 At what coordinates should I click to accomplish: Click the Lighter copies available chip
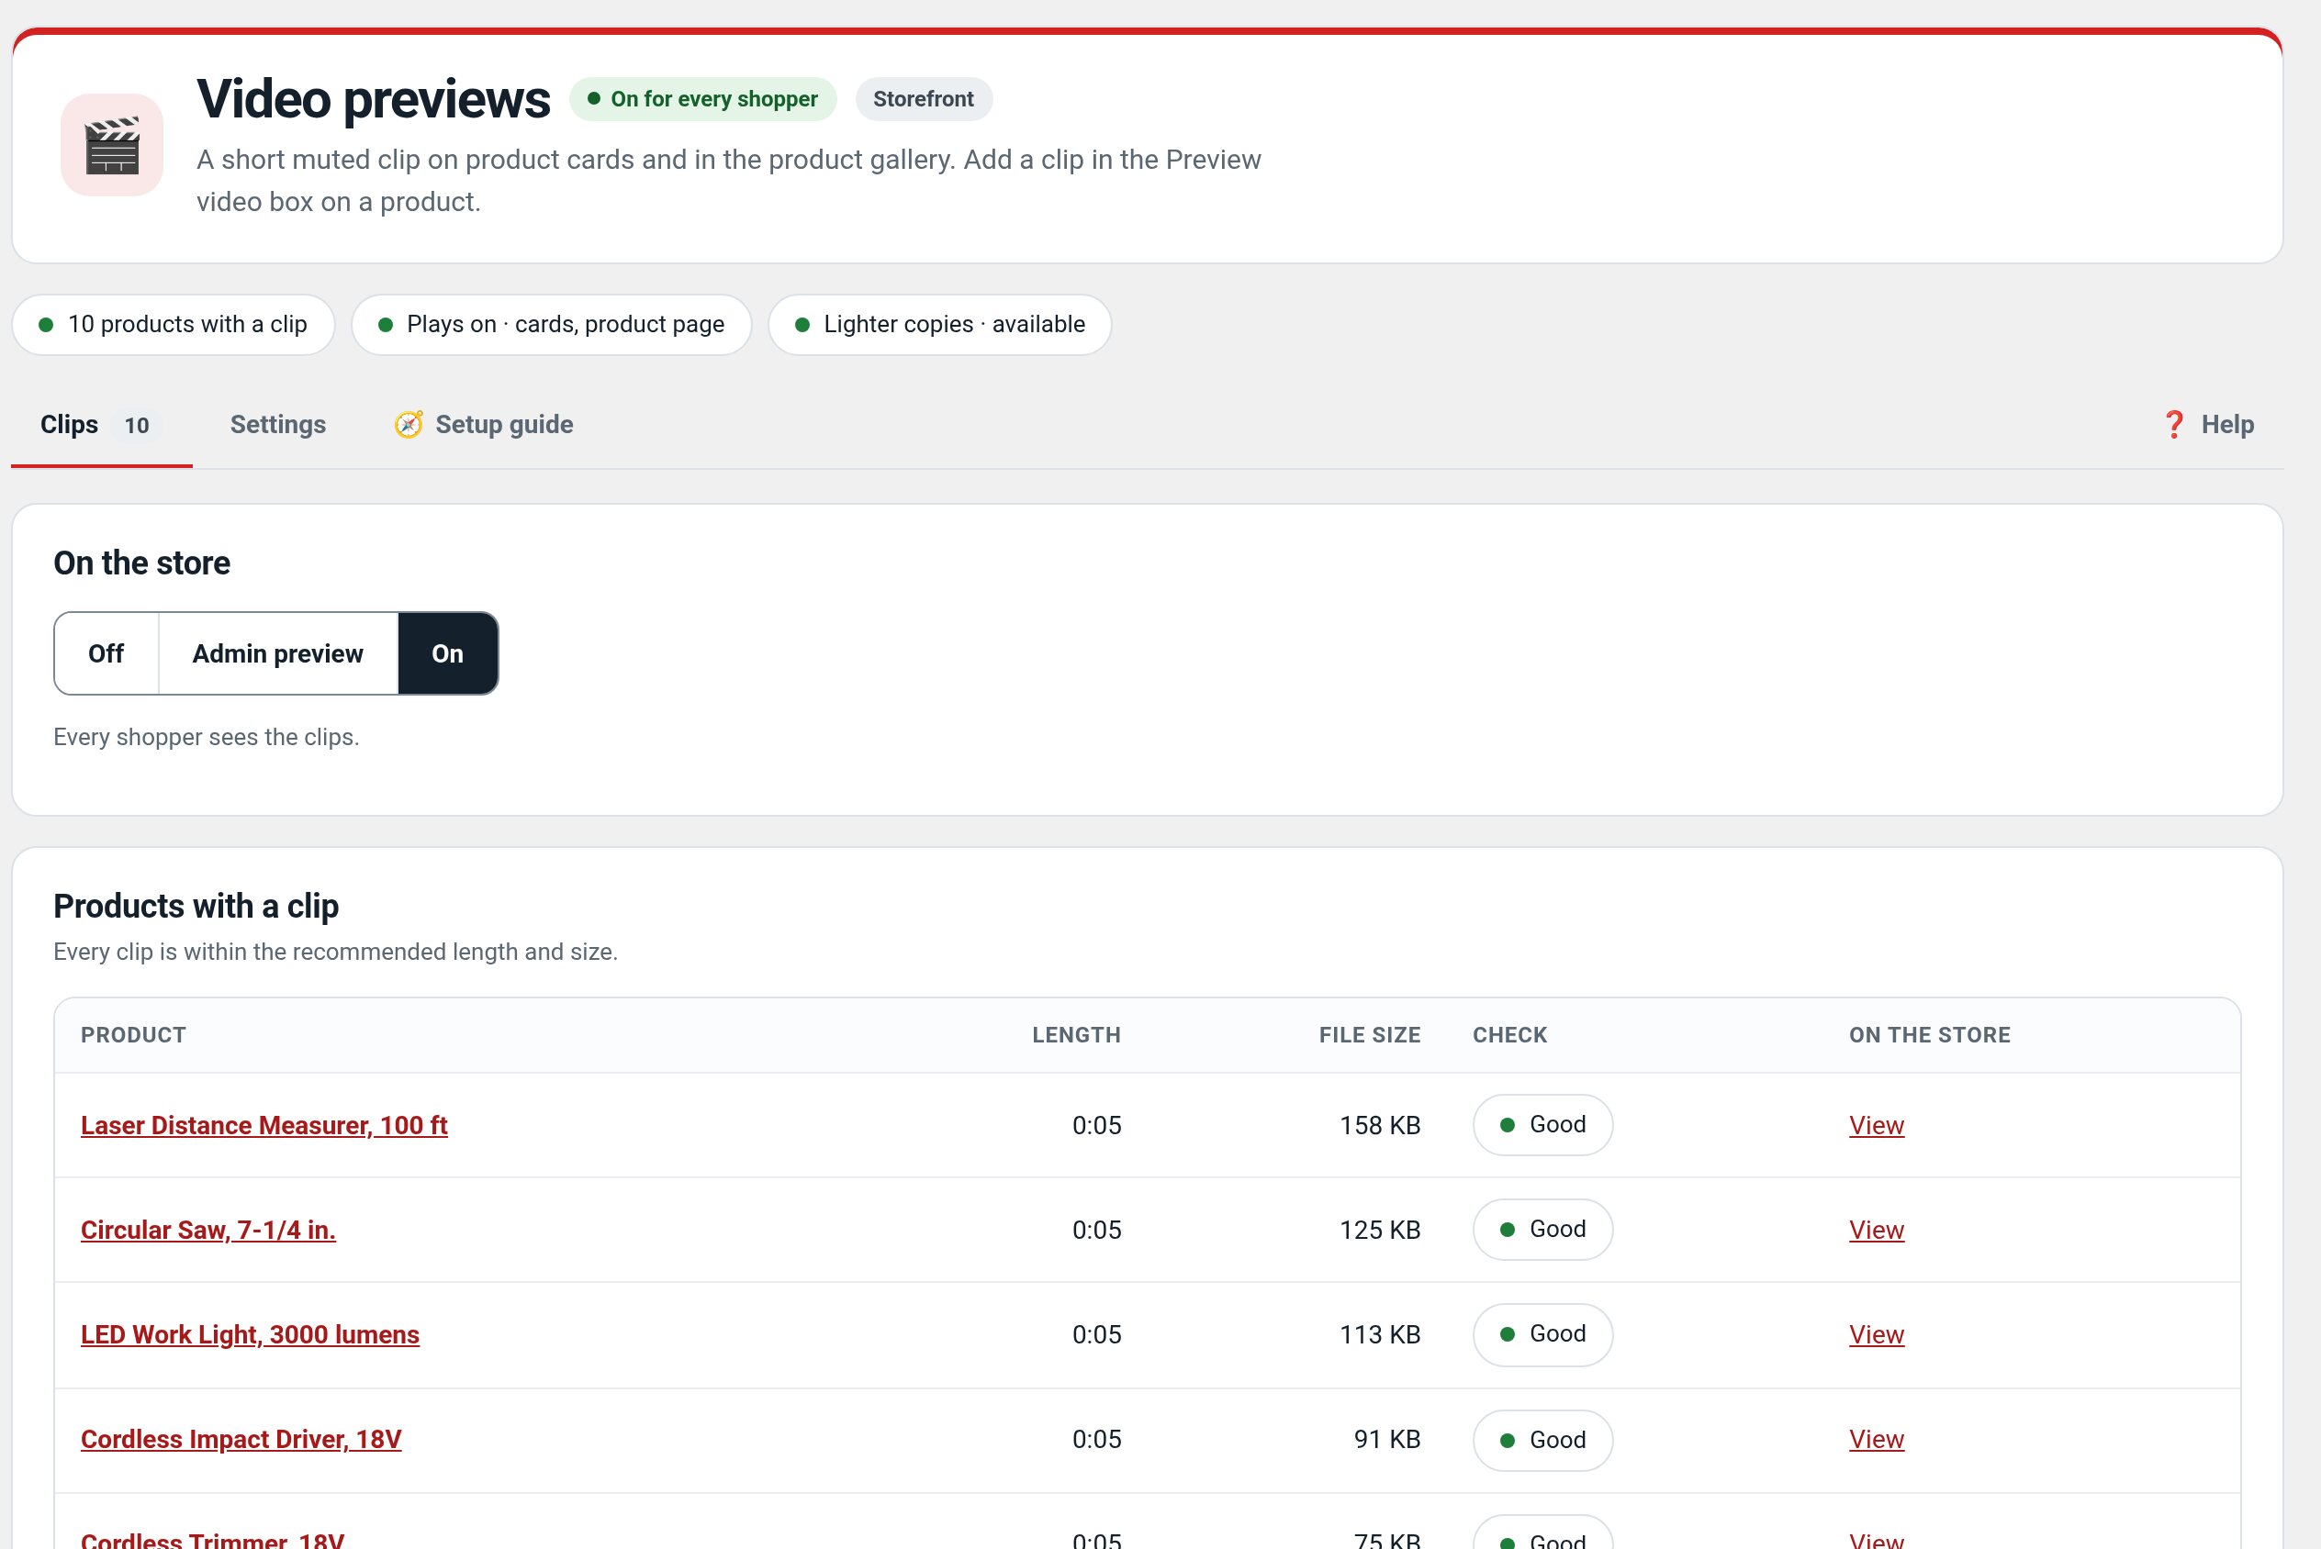click(x=939, y=324)
